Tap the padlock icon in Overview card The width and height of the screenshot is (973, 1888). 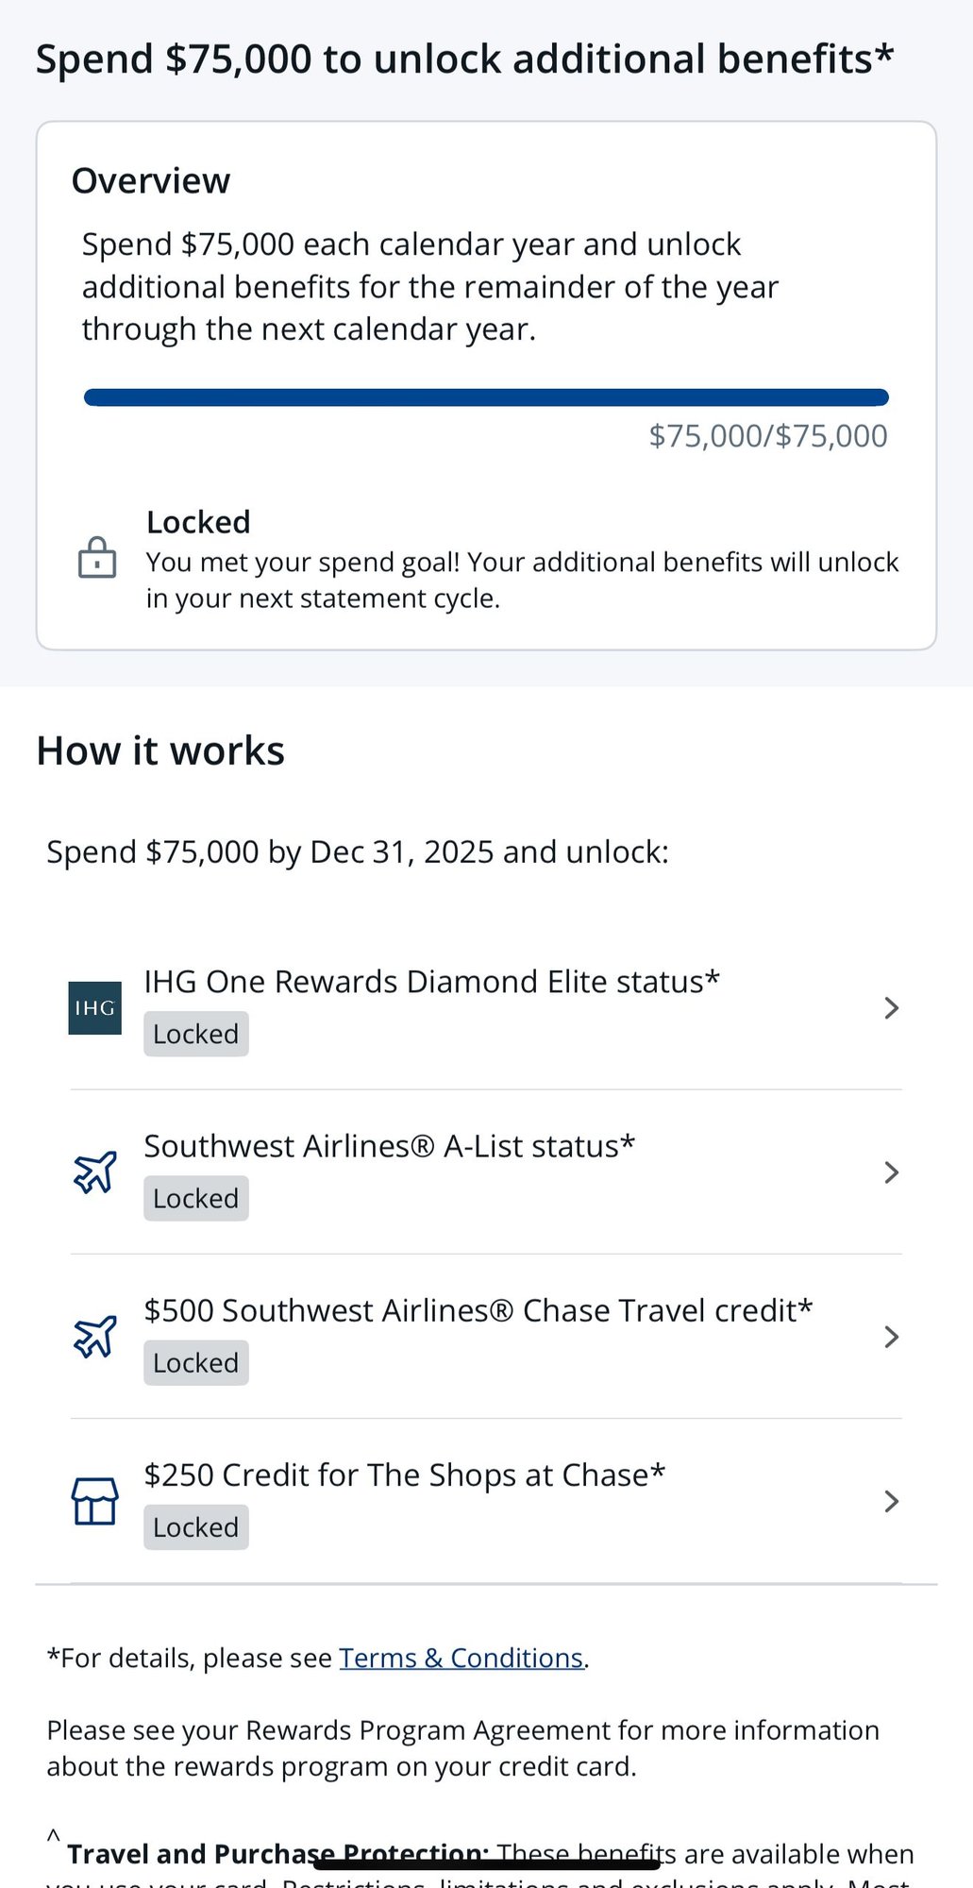97,558
